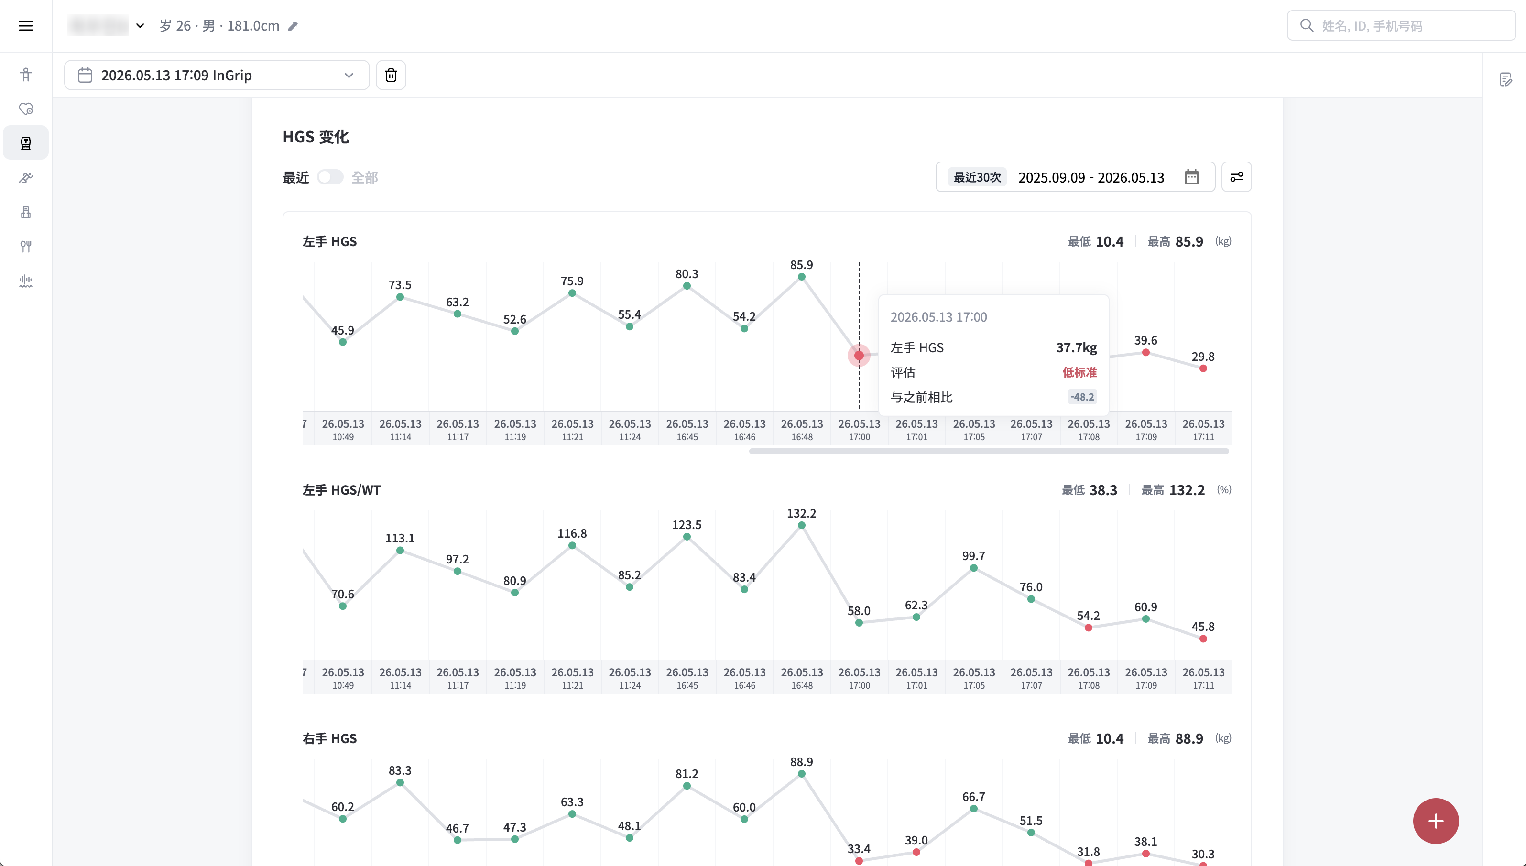Open the hamburger menu
Viewport: 1526px width, 866px height.
(26, 26)
